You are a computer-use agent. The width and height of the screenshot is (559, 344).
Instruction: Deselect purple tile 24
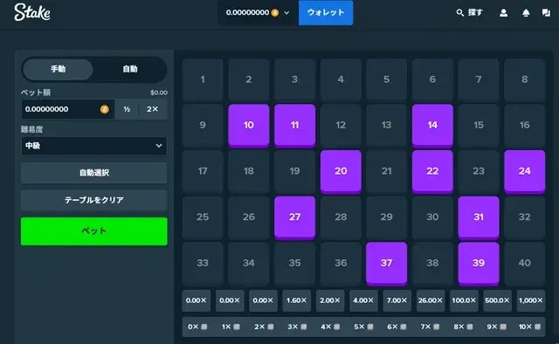pyautogui.click(x=524, y=171)
